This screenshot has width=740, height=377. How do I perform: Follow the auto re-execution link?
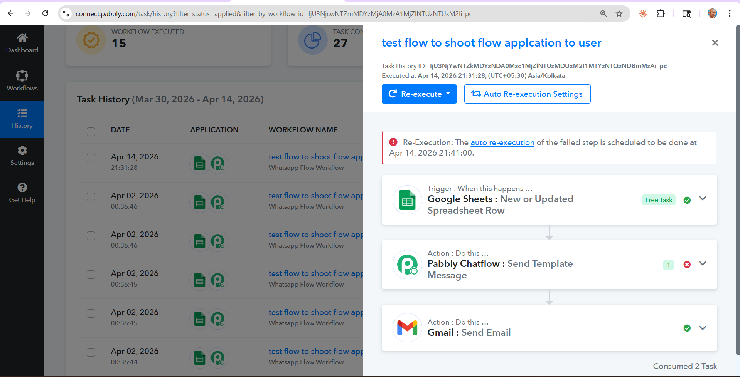502,142
